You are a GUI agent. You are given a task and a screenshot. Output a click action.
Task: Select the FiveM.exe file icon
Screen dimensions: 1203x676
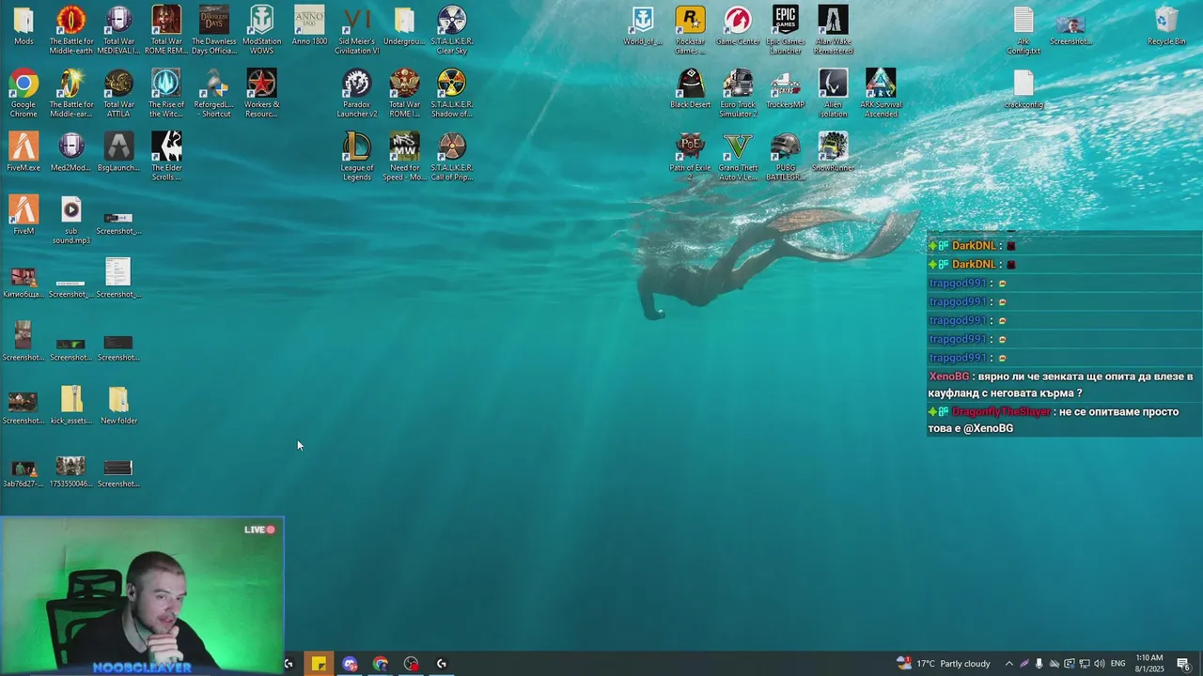23,151
